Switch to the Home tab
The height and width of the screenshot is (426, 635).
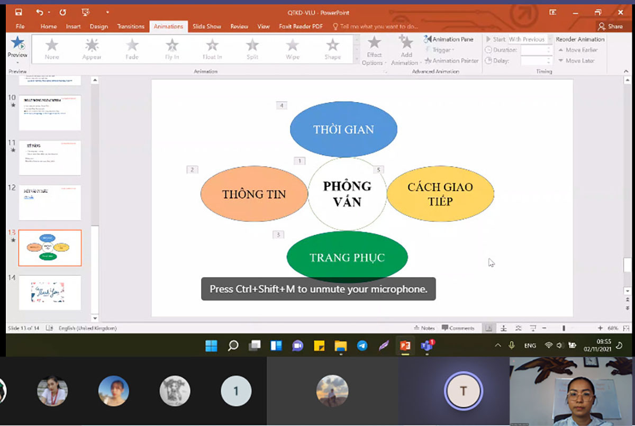(48, 26)
